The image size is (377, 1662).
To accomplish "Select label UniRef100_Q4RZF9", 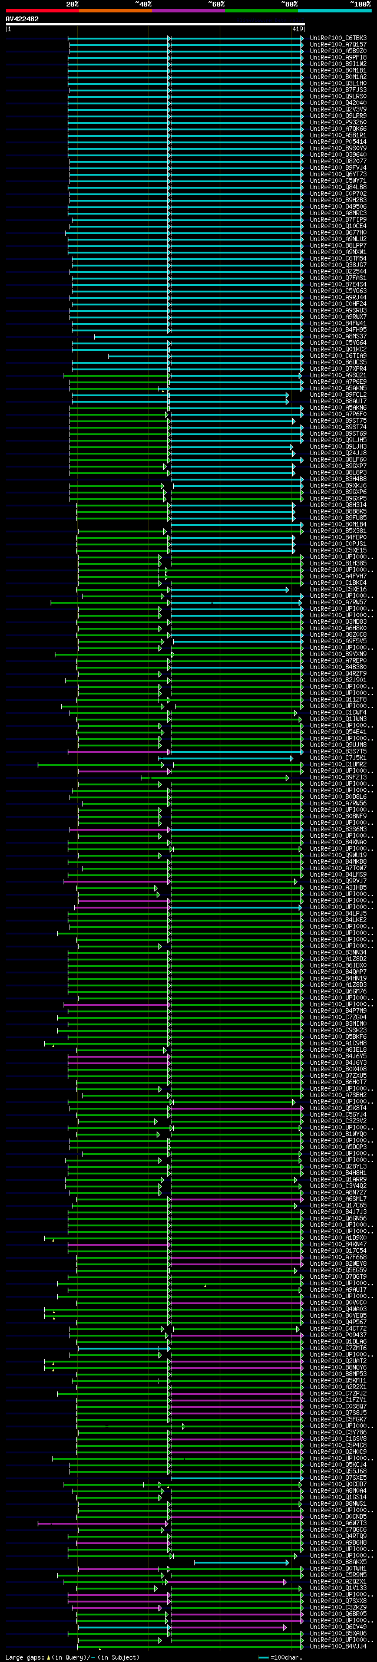I will coord(338,674).
